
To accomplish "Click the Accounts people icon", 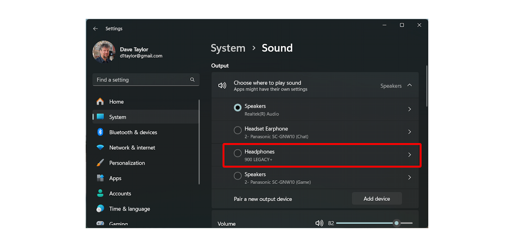I will point(100,193).
